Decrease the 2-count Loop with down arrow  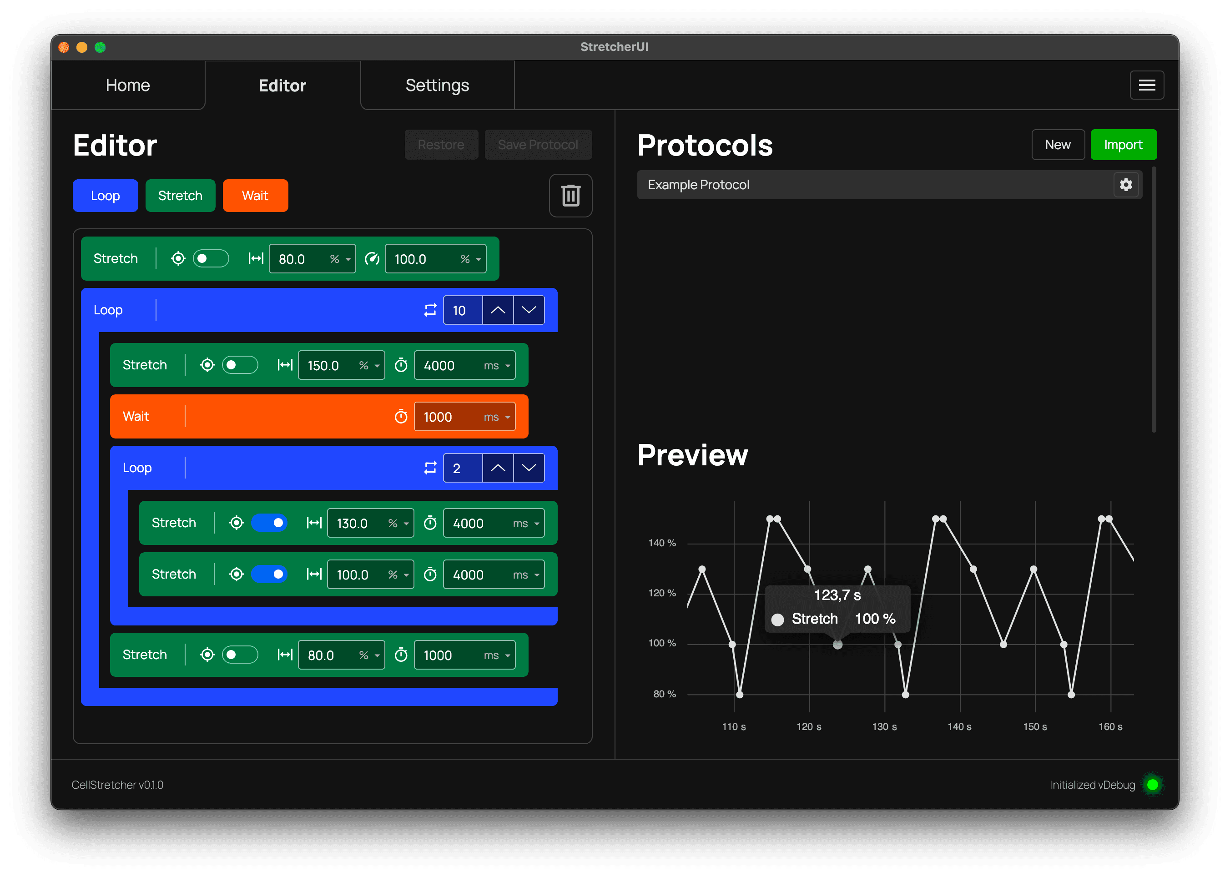click(529, 468)
